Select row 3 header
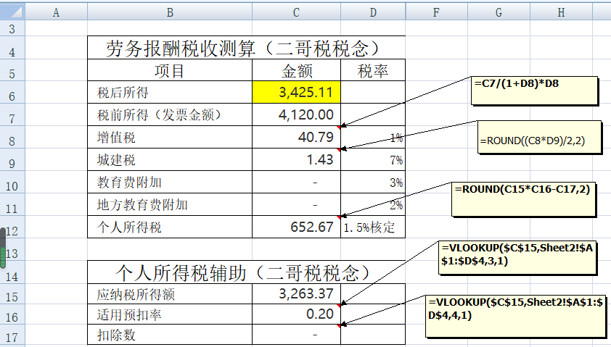Viewport: 611px width, 347px height. click(12, 28)
